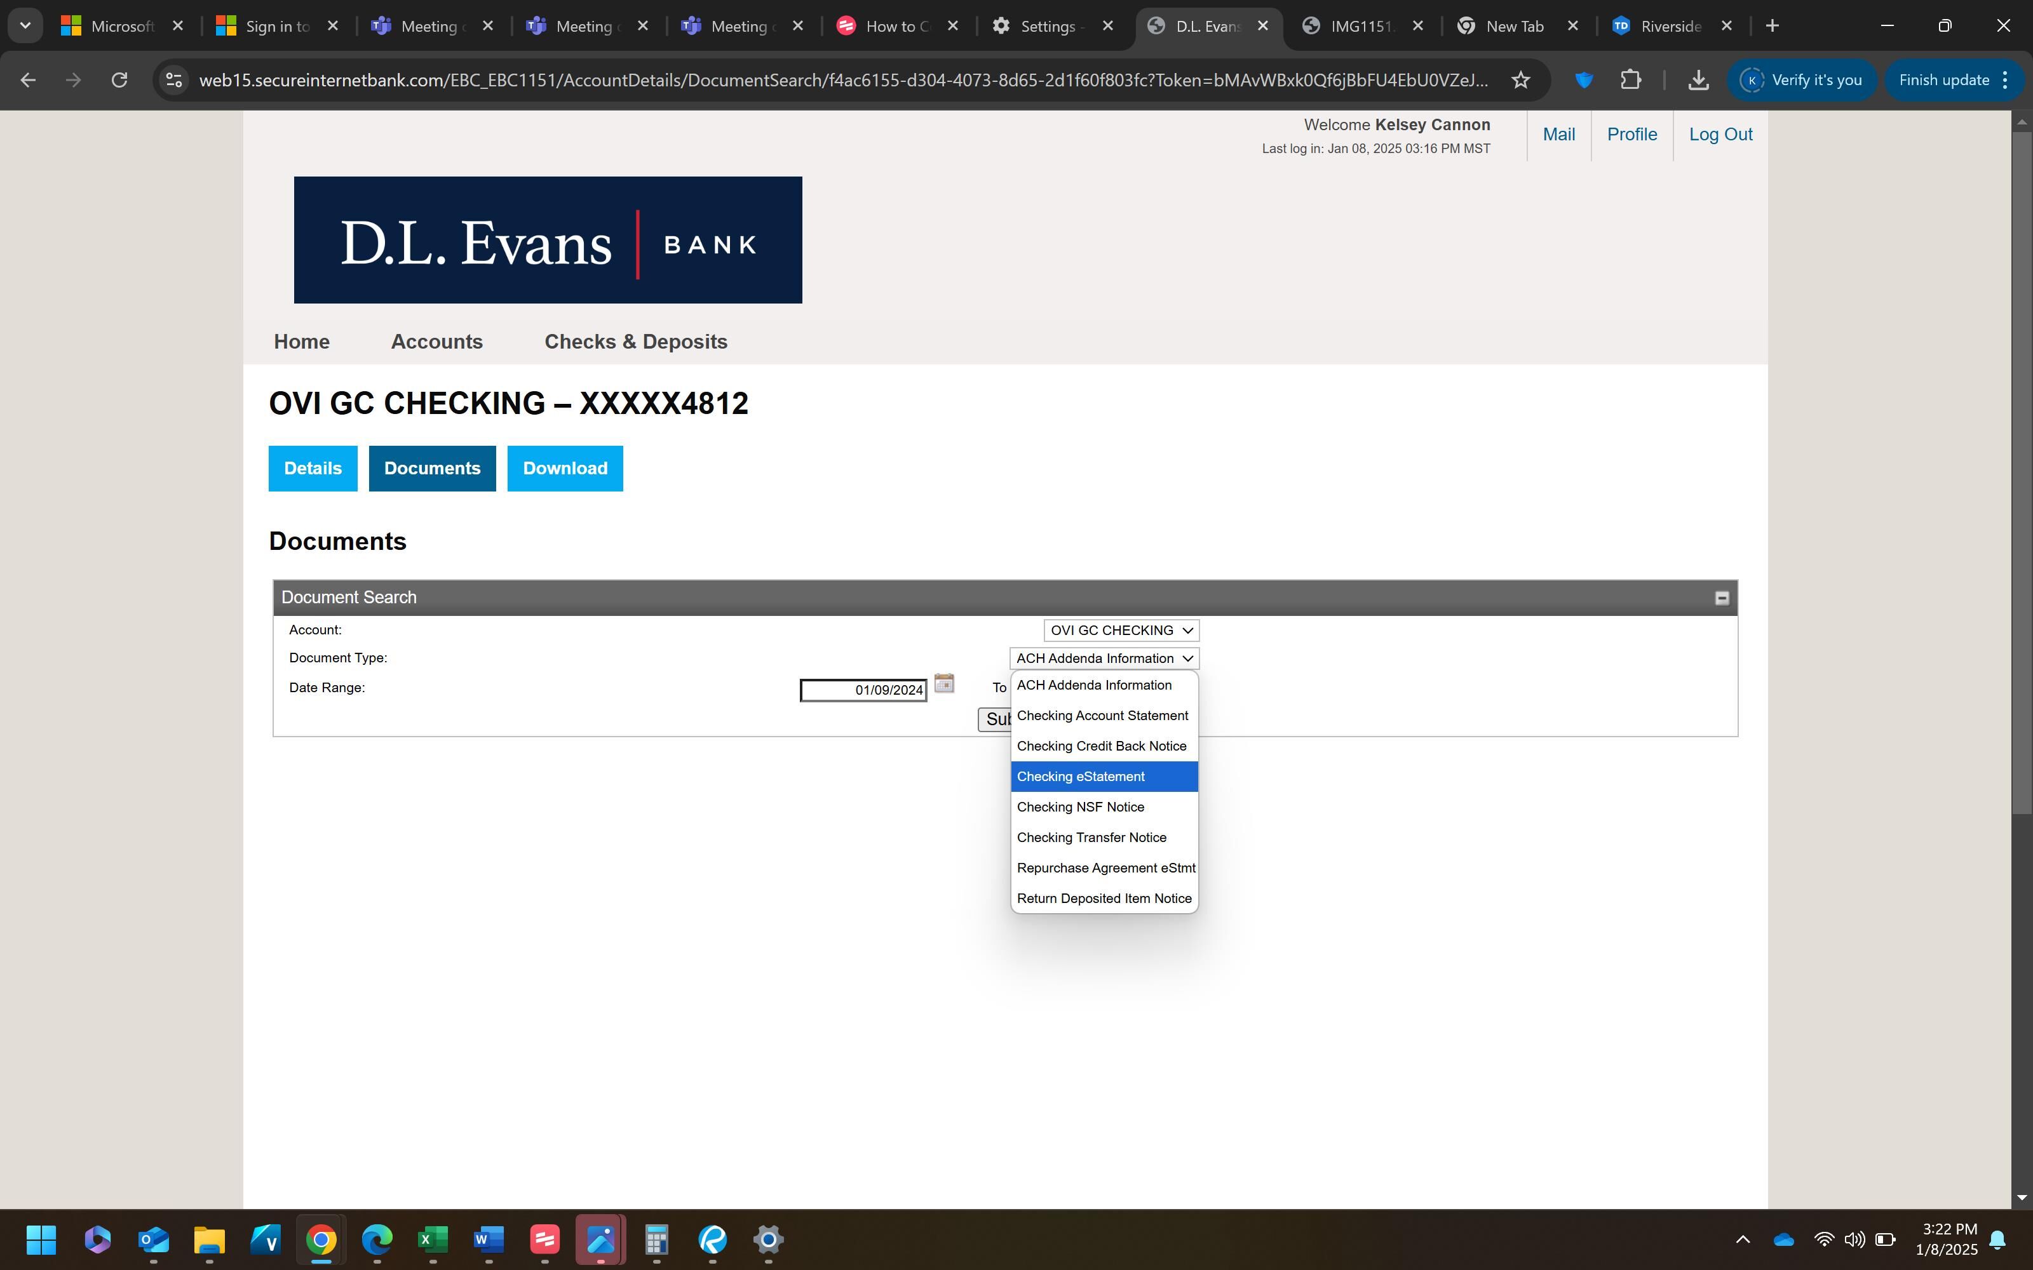
Task: Select ACH Addenda Information option
Action: (x=1104, y=685)
